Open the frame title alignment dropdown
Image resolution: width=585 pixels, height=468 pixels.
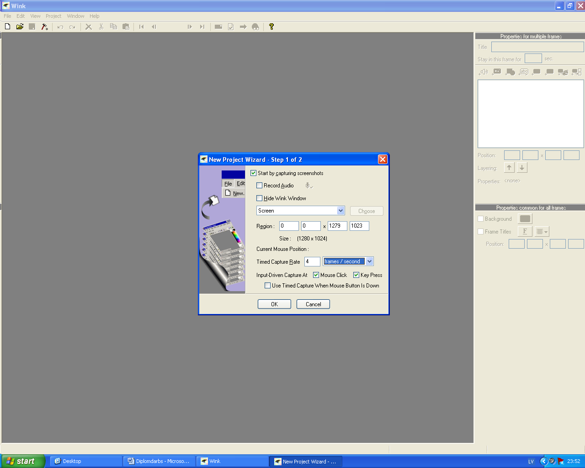(x=542, y=232)
